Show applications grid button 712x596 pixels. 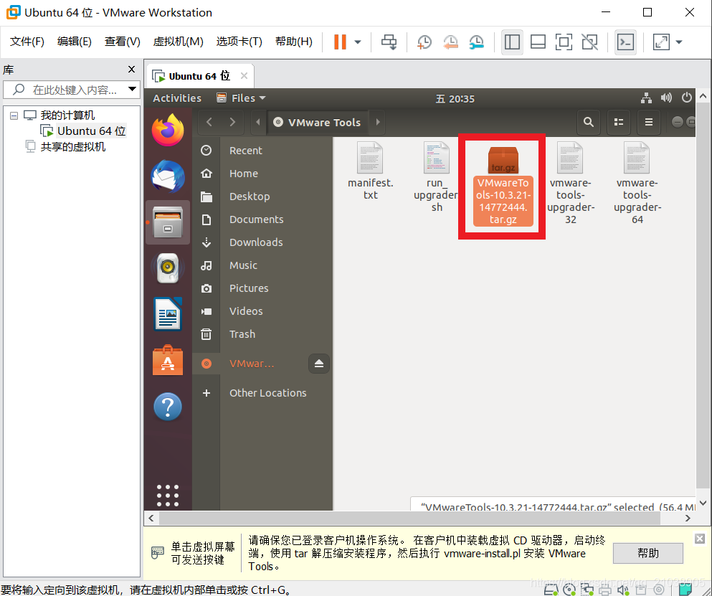[168, 496]
